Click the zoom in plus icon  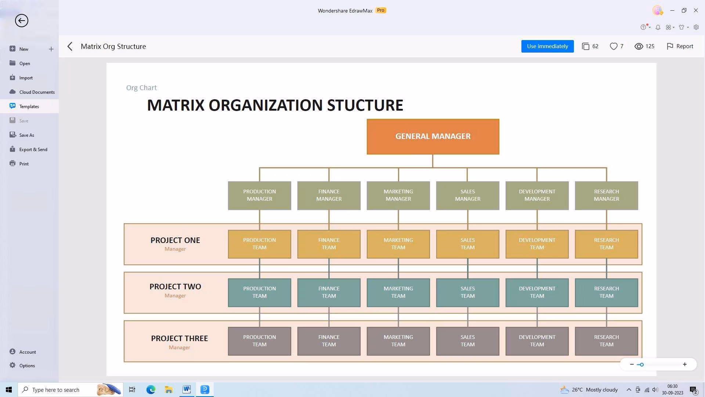point(685,364)
